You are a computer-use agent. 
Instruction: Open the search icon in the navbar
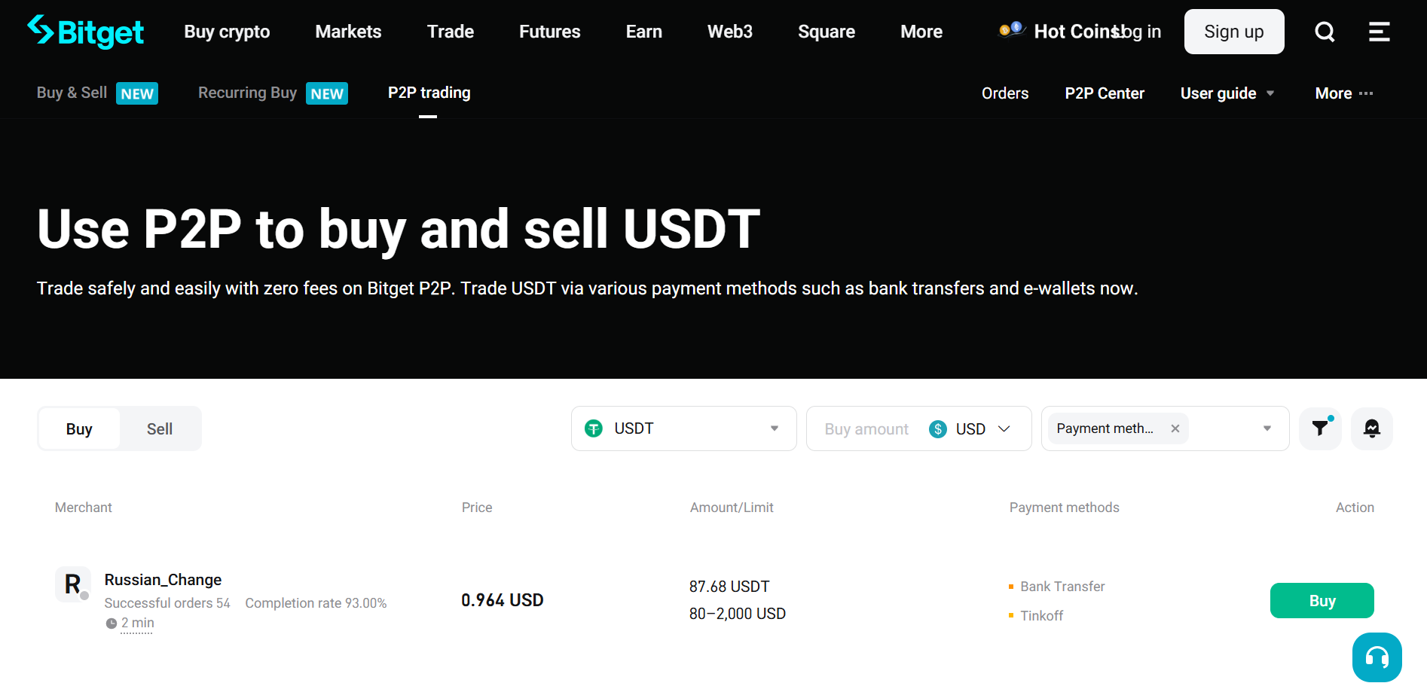(1324, 32)
